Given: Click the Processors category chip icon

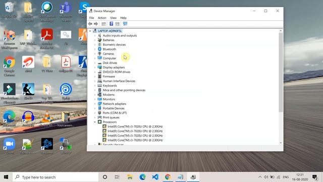Looking at the screenshot, I should click(100, 122).
